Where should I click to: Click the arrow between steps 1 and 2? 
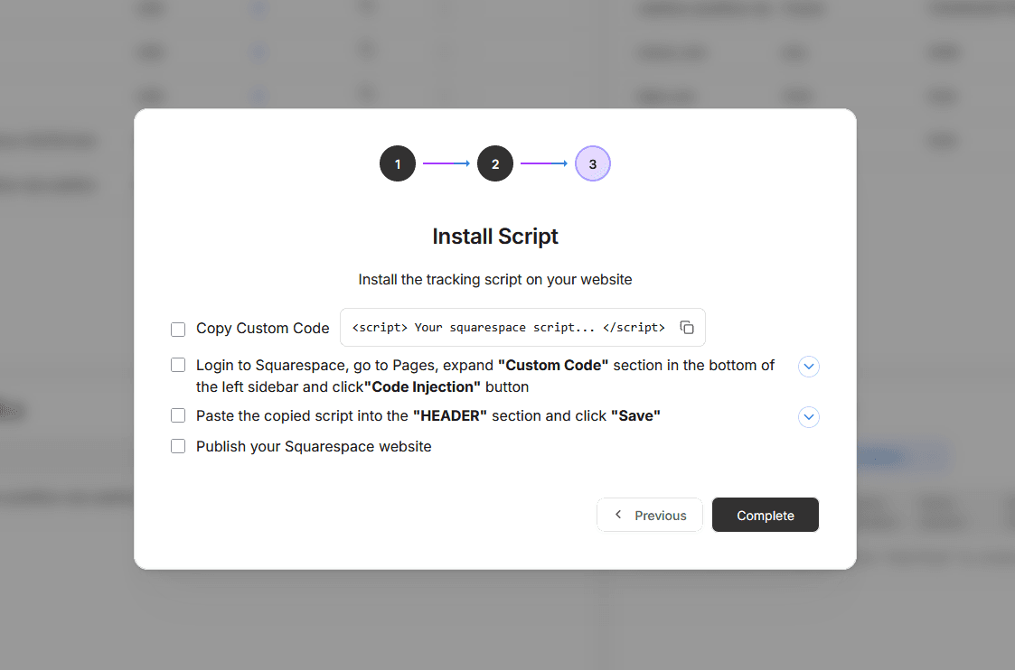coord(446,163)
